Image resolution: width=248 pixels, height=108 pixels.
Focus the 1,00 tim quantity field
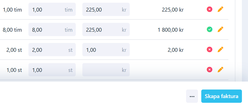[x=52, y=9]
